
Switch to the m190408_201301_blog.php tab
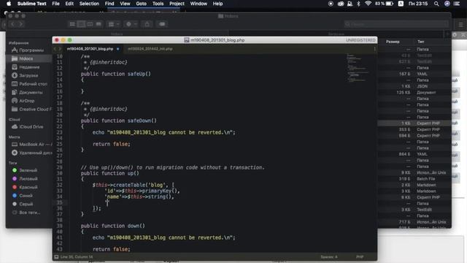[x=90, y=49]
